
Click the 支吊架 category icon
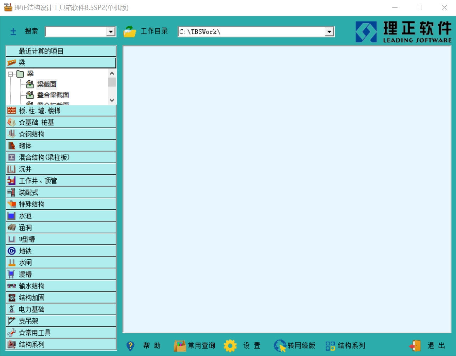(x=12, y=321)
